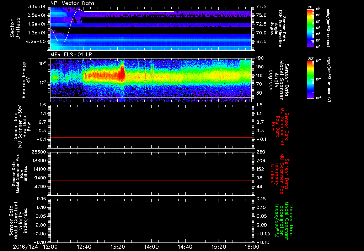Click red 'MU Scanner Pos Telemetry' label
The width and height of the screenshot is (364, 251).
click(x=280, y=174)
